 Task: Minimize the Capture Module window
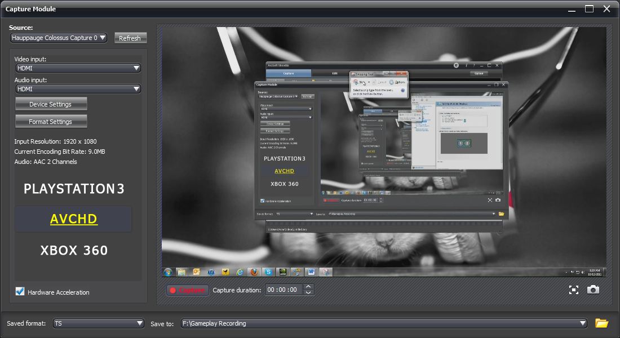(572, 10)
